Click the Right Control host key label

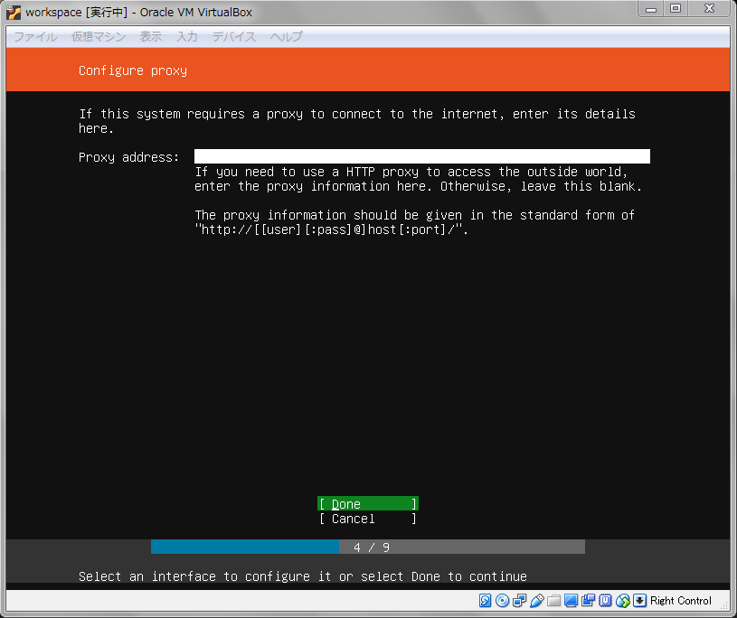click(x=680, y=601)
